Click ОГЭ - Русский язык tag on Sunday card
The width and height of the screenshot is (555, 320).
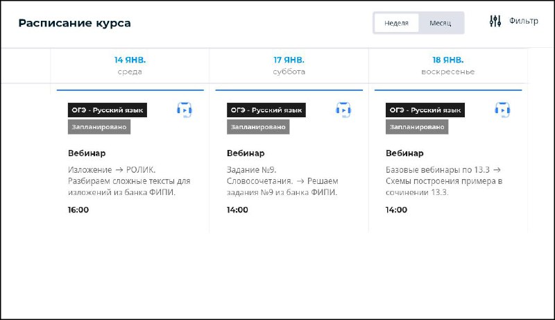[x=425, y=110]
